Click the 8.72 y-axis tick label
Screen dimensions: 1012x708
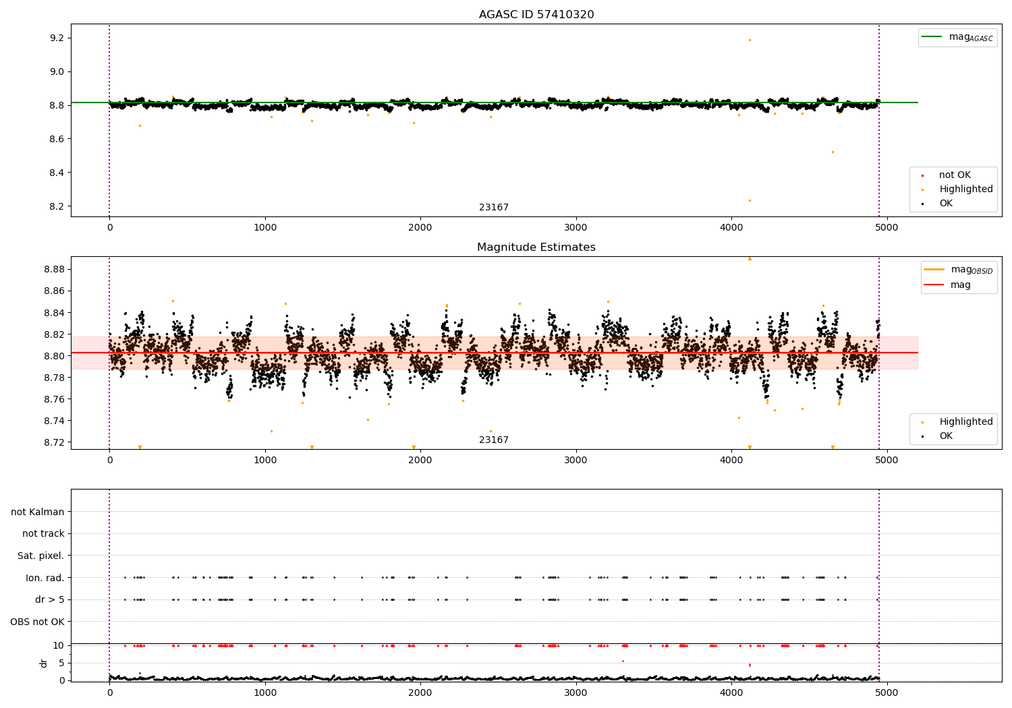[x=53, y=442]
